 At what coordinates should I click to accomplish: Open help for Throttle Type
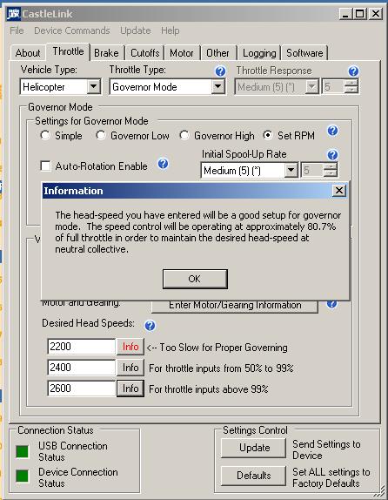point(220,71)
